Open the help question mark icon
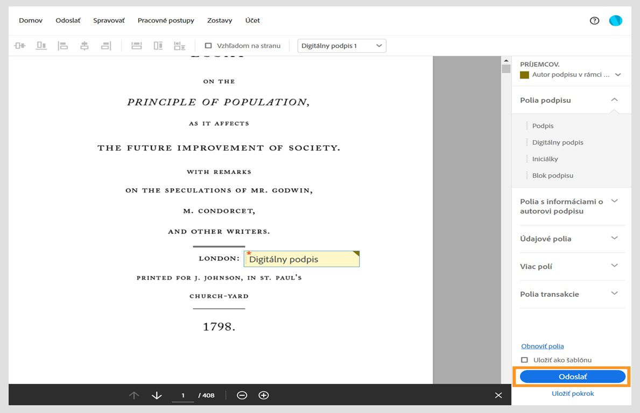This screenshot has width=640, height=413. (x=594, y=20)
